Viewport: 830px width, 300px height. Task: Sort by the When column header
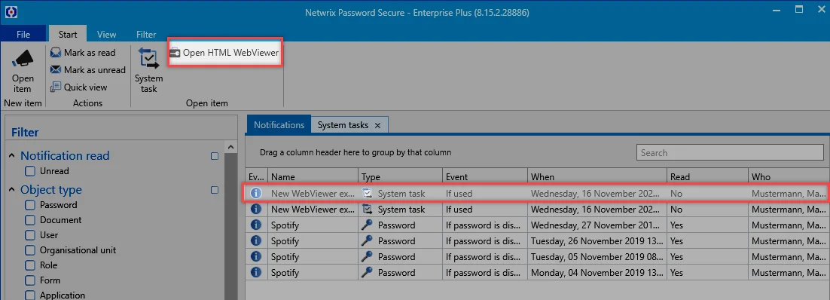(x=597, y=176)
